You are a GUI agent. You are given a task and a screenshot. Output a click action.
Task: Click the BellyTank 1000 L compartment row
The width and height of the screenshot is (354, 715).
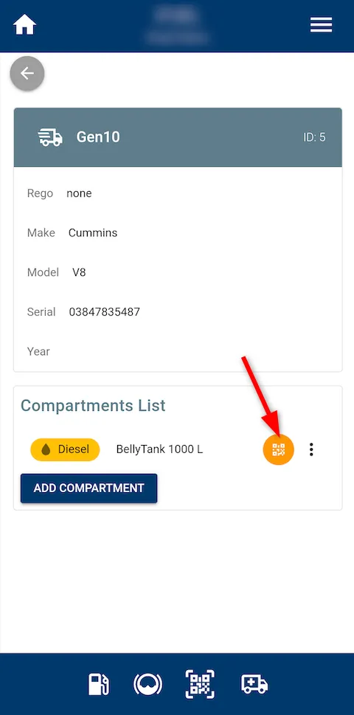pyautogui.click(x=178, y=449)
